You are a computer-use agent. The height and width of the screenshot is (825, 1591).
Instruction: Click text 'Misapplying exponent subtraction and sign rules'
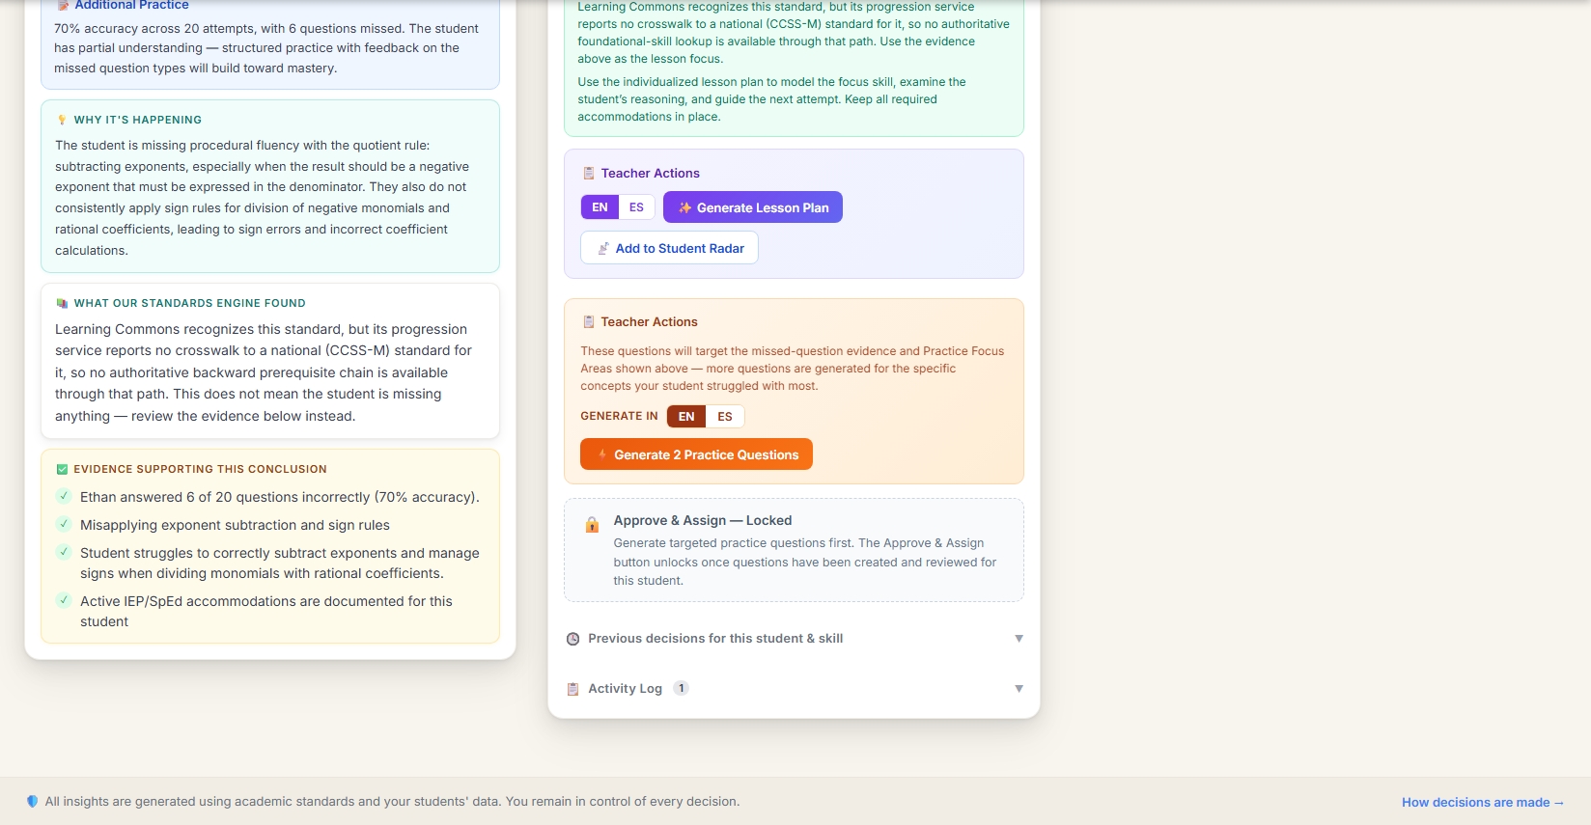click(x=235, y=525)
